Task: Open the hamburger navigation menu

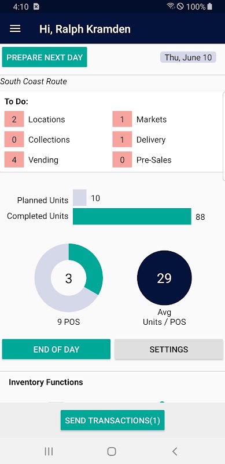Action: (x=15, y=28)
